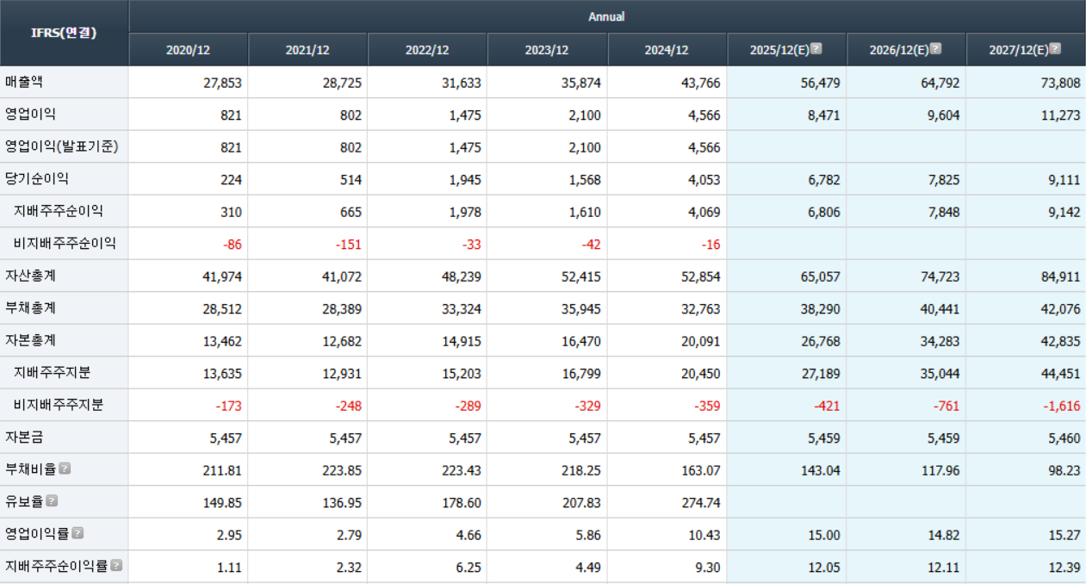
Task: Click 당기순이익 estimate 7,825 for 2026/12
Action: [x=943, y=180]
